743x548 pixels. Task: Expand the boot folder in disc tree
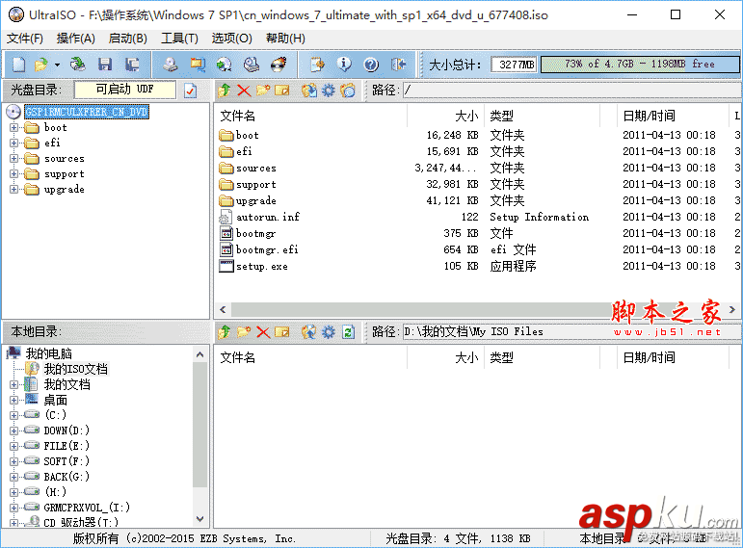pyautogui.click(x=13, y=127)
